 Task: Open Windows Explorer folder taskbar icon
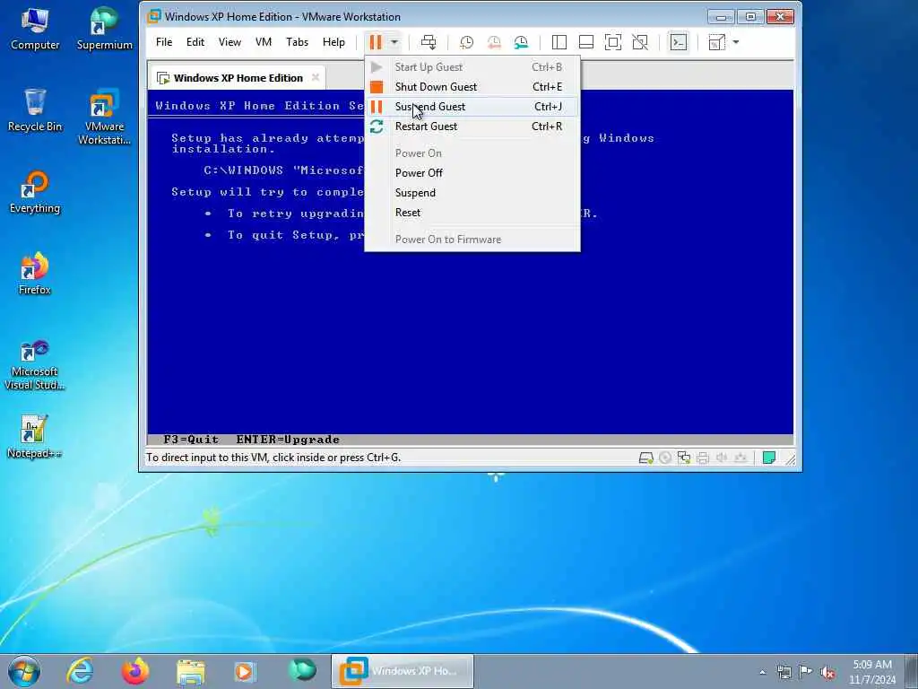point(190,671)
